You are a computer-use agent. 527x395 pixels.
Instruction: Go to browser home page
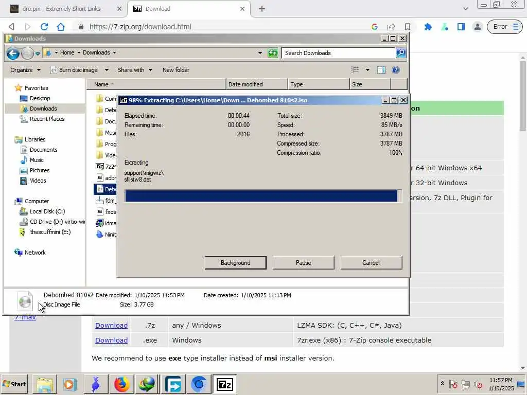point(61,27)
